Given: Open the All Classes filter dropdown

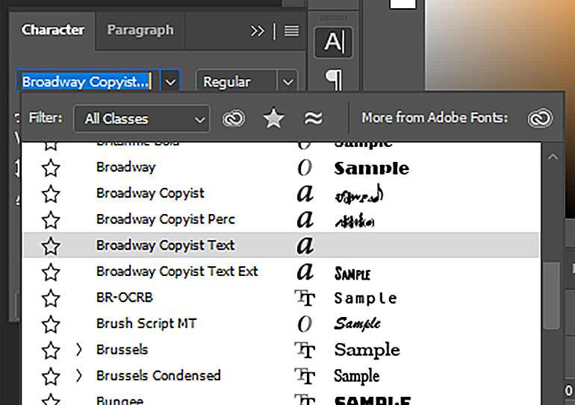Looking at the screenshot, I should pyautogui.click(x=142, y=119).
